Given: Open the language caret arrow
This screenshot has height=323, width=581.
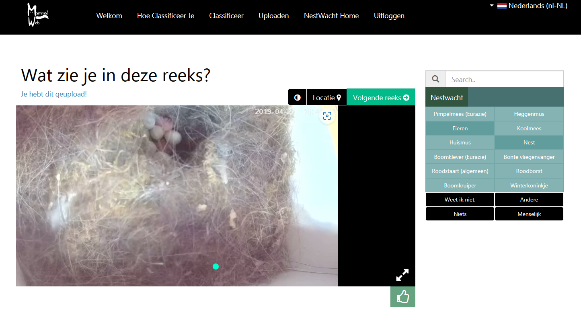Looking at the screenshot, I should click(492, 6).
